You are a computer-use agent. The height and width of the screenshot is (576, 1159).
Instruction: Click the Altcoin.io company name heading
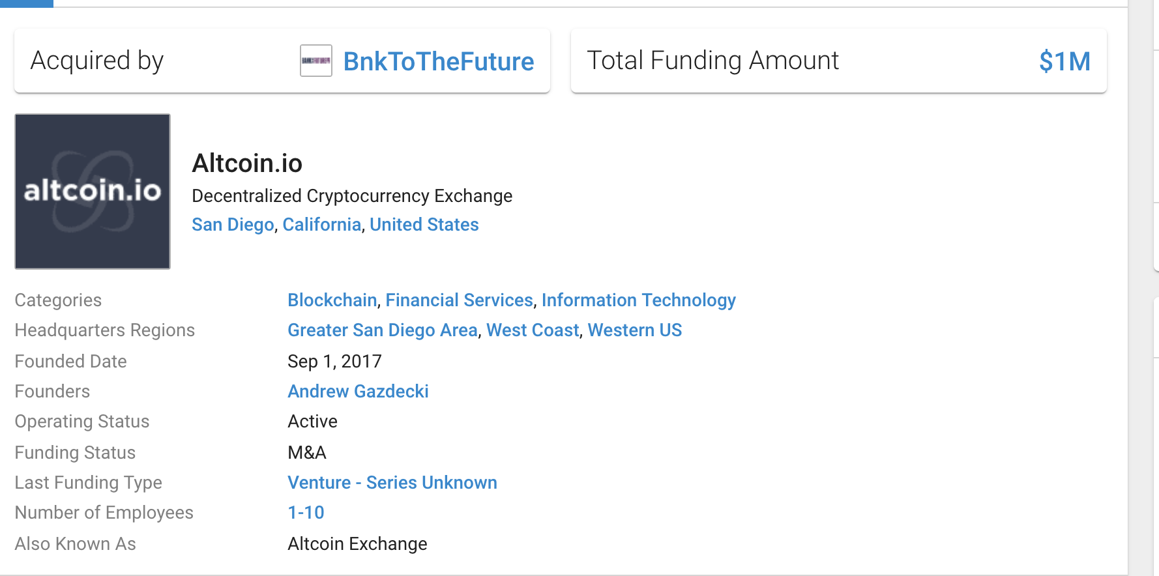click(247, 164)
